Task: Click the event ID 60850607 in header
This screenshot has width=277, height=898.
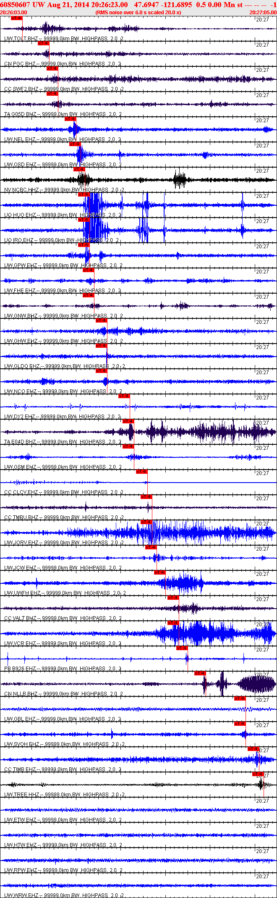Action: pos(15,4)
